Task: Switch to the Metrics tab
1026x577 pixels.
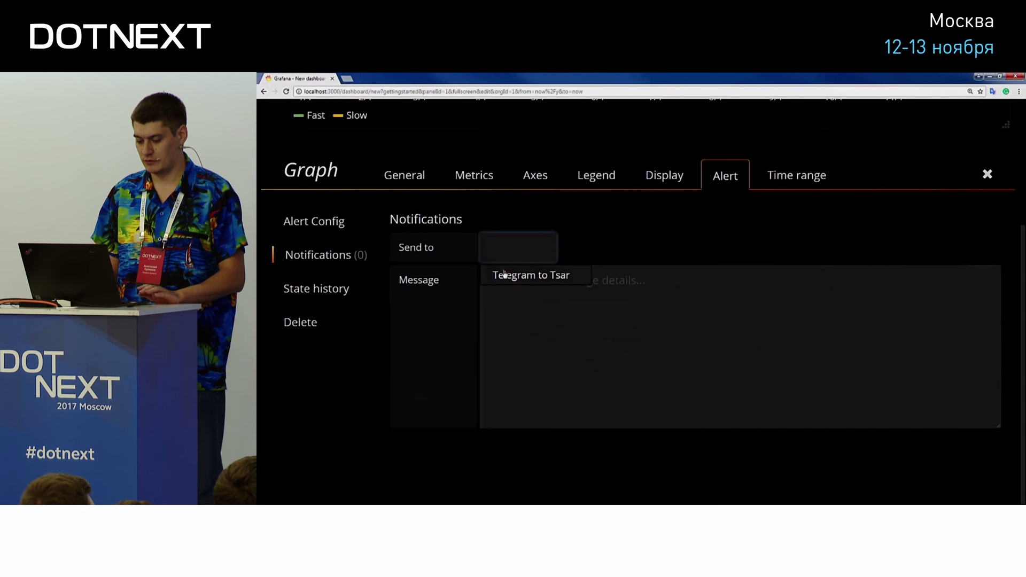Action: point(473,175)
